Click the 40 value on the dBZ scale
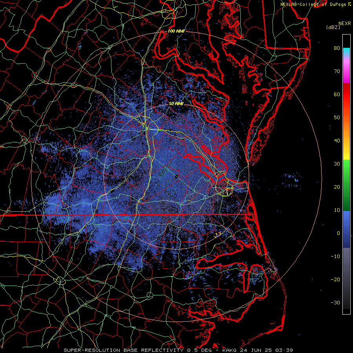The image size is (353, 353). pyautogui.click(x=337, y=141)
